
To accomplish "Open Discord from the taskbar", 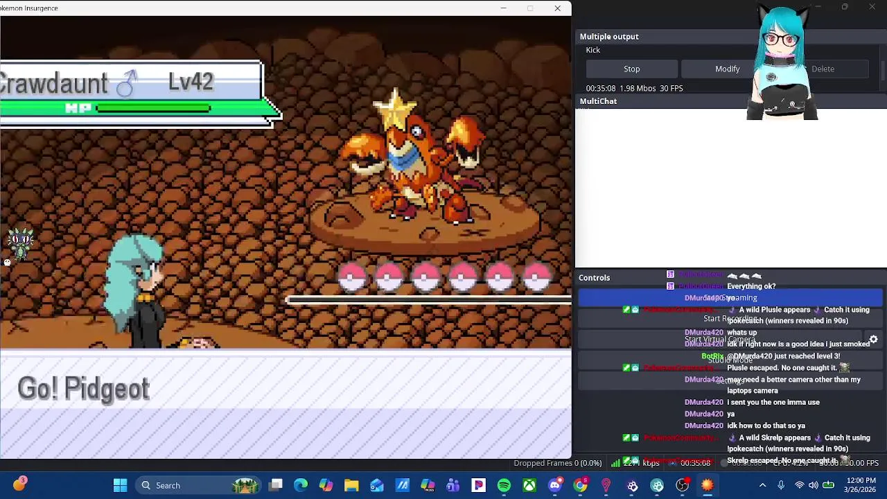I will [555, 485].
